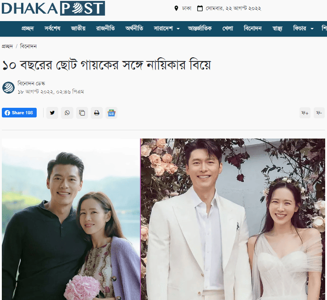Viewport: 327px width, 300px height.
Task: Click প্রচ্ছদ breadcrumb link
Action: 7,46
